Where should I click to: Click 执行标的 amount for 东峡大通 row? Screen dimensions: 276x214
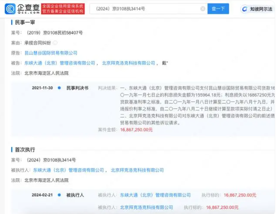coord(240,195)
